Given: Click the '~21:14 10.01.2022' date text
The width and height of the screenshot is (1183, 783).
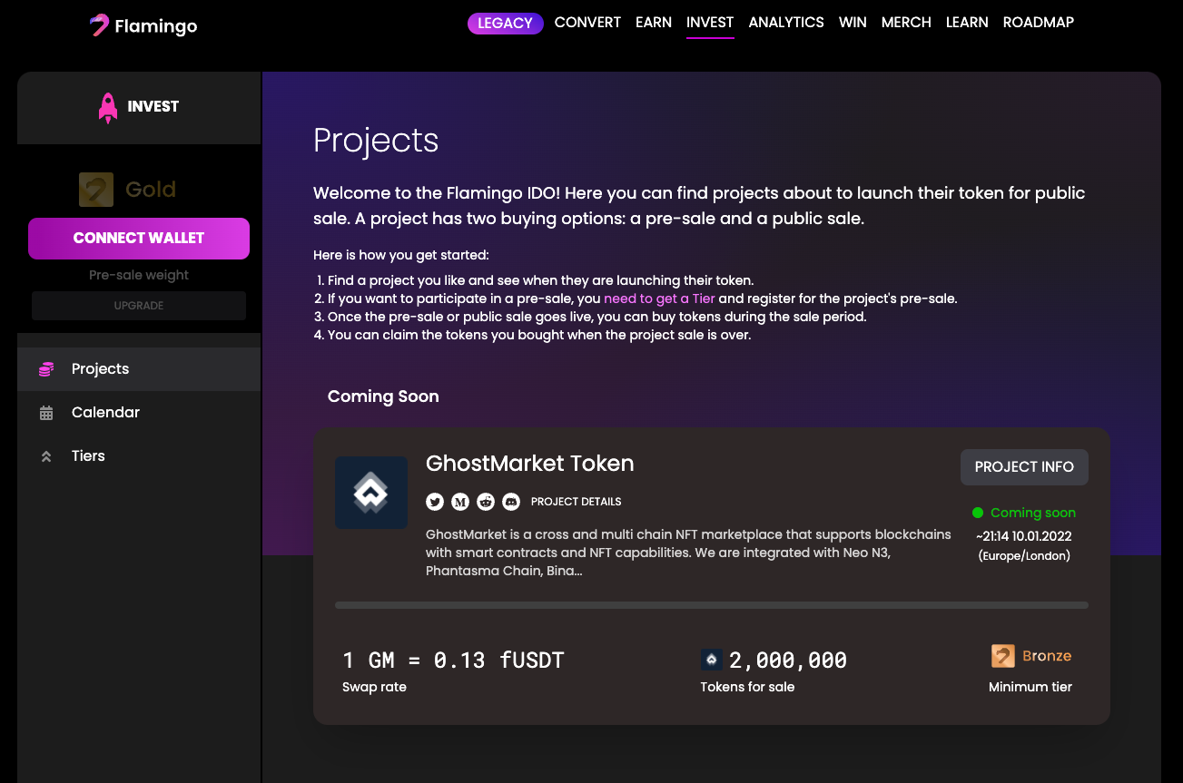Looking at the screenshot, I should (x=1024, y=536).
